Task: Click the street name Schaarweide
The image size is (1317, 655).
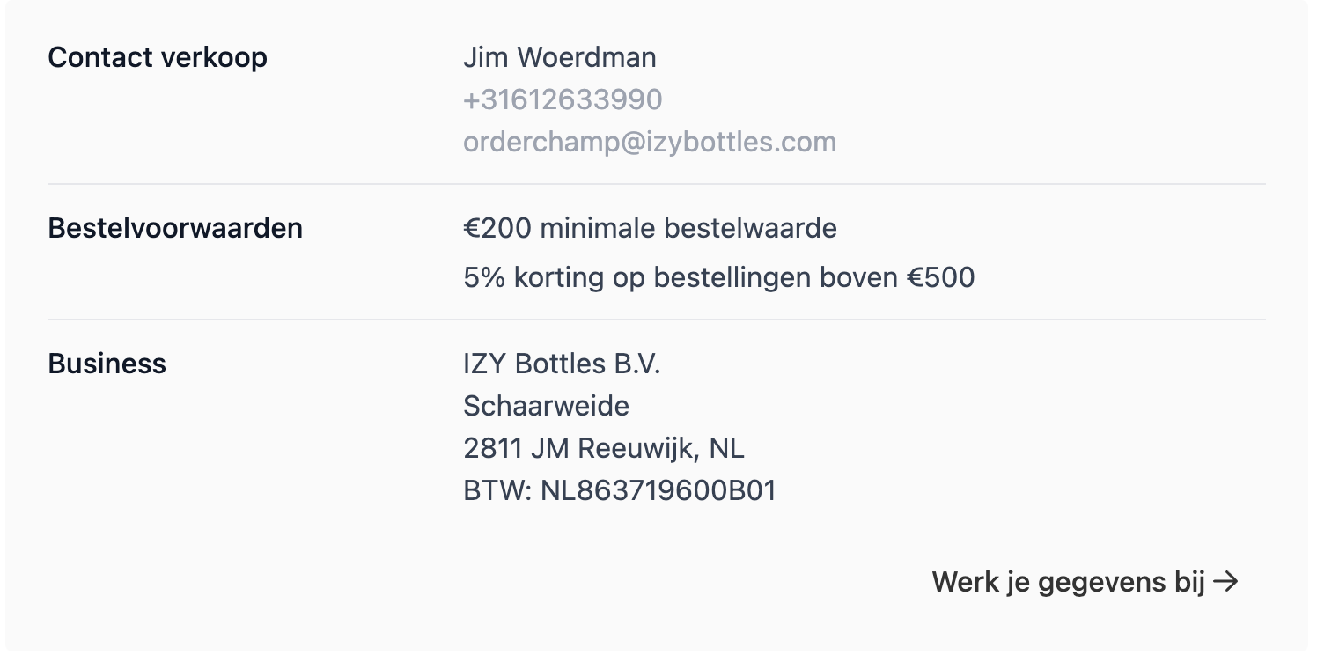Action: click(546, 406)
